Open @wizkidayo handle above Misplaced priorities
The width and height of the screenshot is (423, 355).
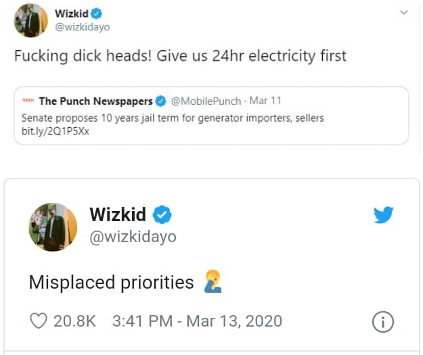click(x=133, y=237)
